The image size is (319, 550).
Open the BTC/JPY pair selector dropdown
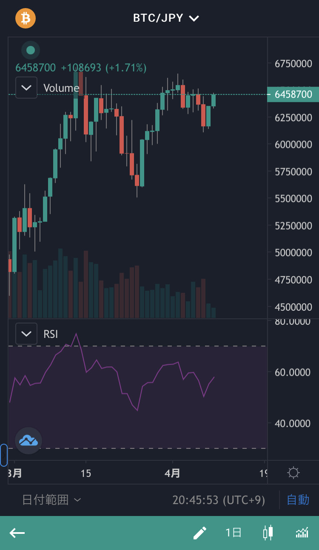(x=166, y=18)
